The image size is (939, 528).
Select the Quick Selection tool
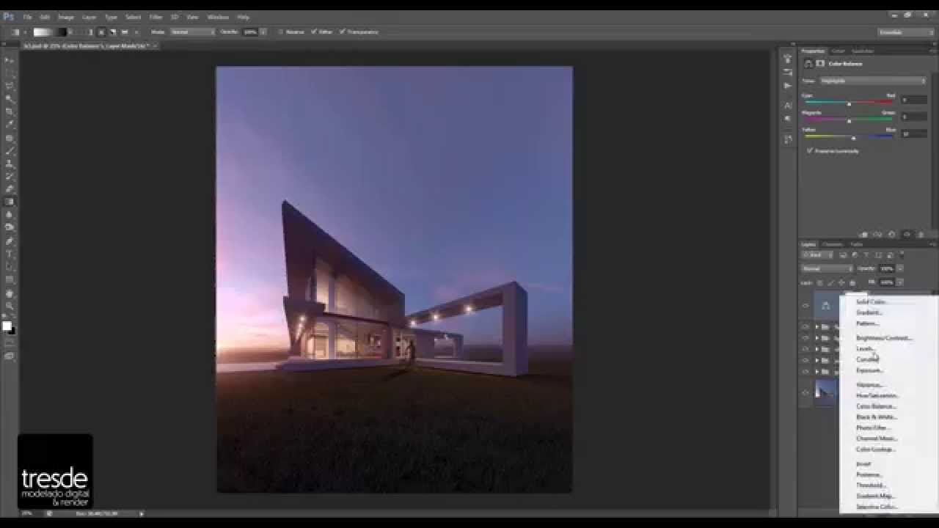click(x=10, y=98)
